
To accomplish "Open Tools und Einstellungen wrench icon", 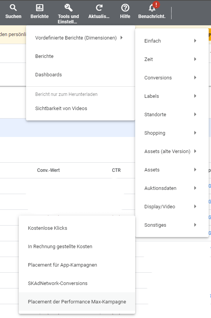I will 68,8.
